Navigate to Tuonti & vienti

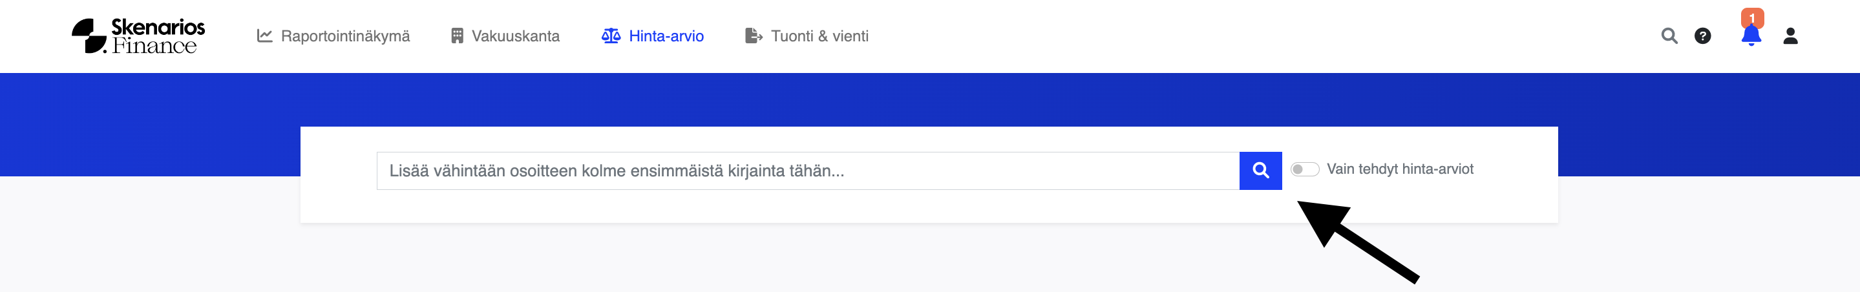(819, 36)
